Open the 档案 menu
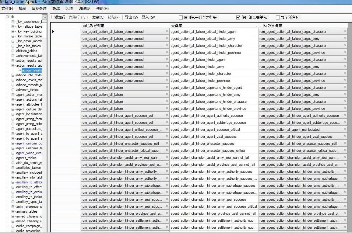This screenshot has height=233, width=352. tap(23, 9)
